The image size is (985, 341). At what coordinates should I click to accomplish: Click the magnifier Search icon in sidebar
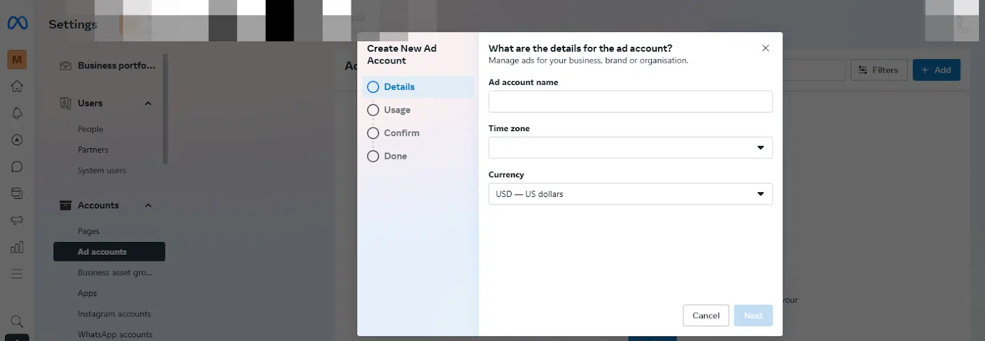17,321
